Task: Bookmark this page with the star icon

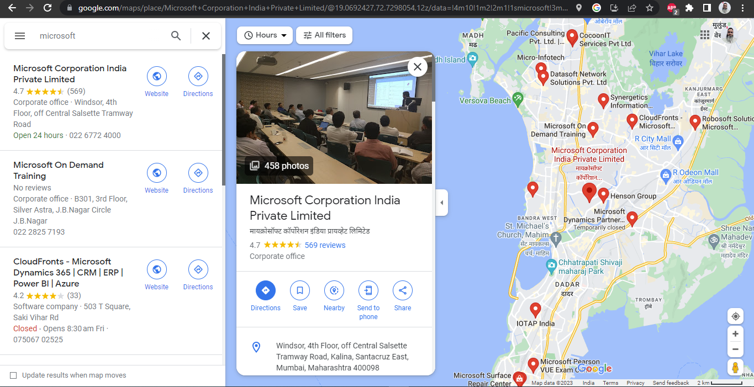Action: 650,8
